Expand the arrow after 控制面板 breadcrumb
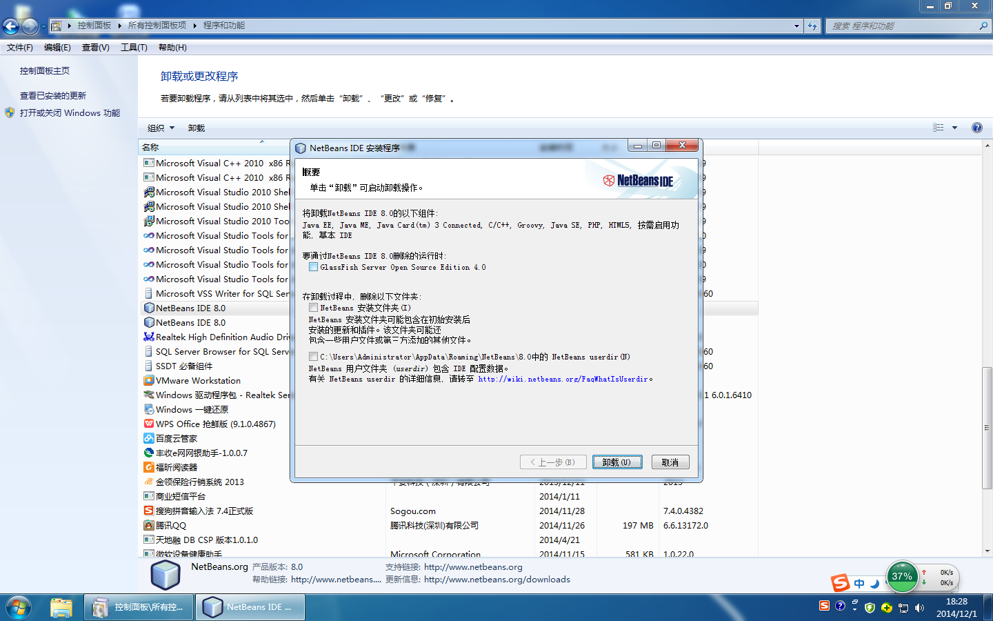Screen dimensions: 993x621 (x=119, y=26)
